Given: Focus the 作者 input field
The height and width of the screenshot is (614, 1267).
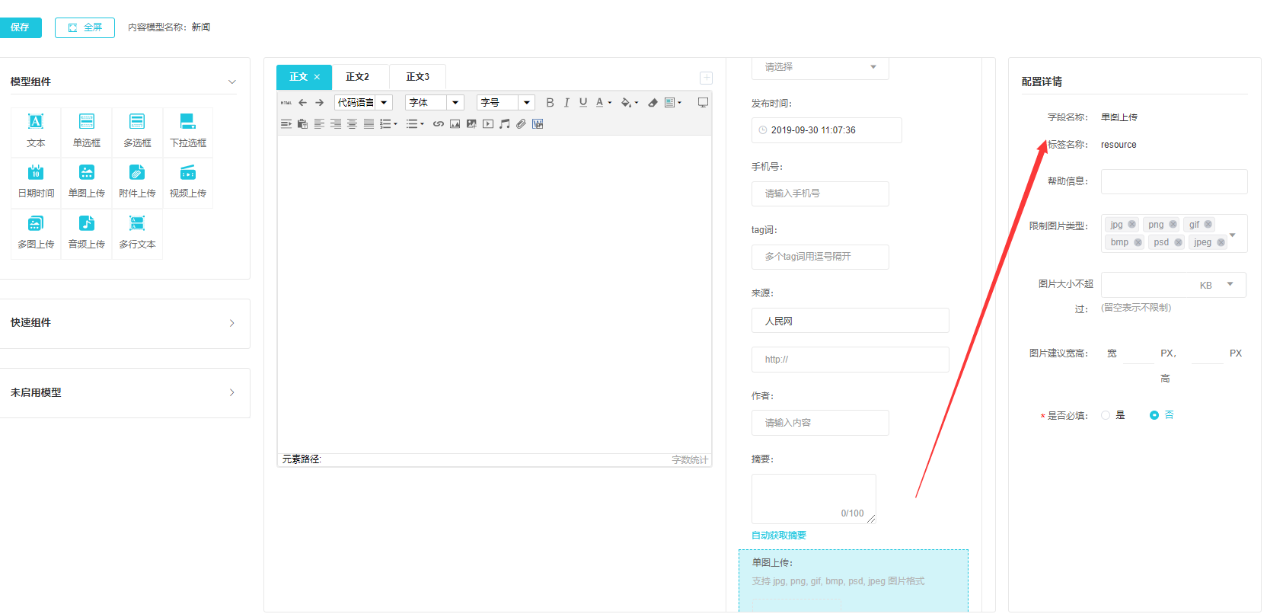Looking at the screenshot, I should [x=820, y=423].
